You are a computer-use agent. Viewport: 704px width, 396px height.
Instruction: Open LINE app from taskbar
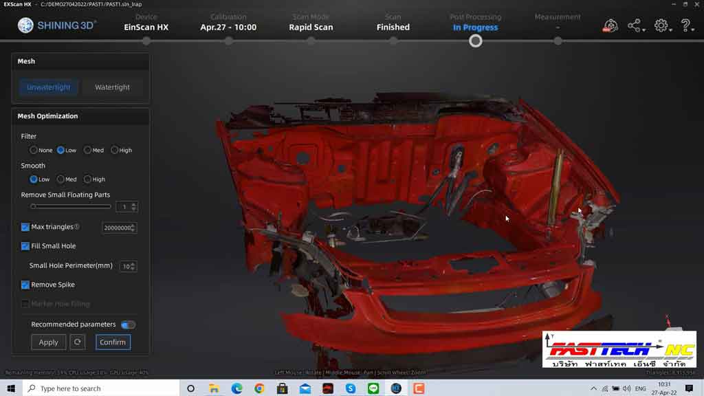point(373,388)
